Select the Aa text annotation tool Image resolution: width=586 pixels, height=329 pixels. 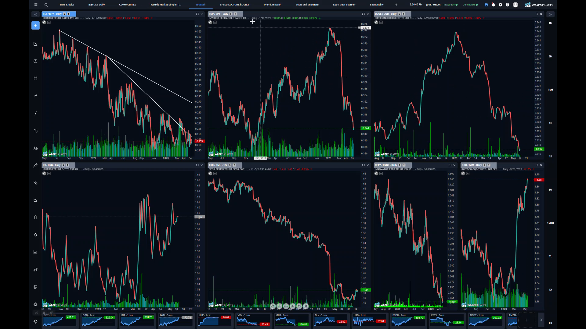click(x=35, y=148)
